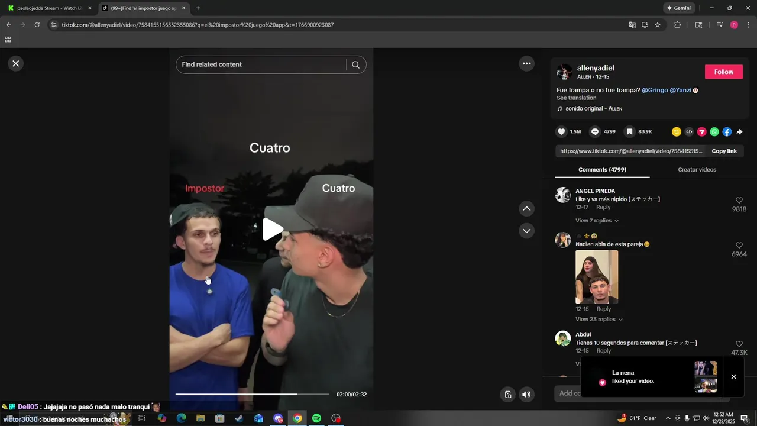Open comments via speech bubble icon
757x426 pixels.
(595, 131)
